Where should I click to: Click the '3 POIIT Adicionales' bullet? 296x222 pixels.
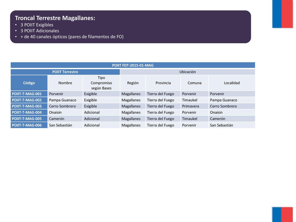(40, 31)
